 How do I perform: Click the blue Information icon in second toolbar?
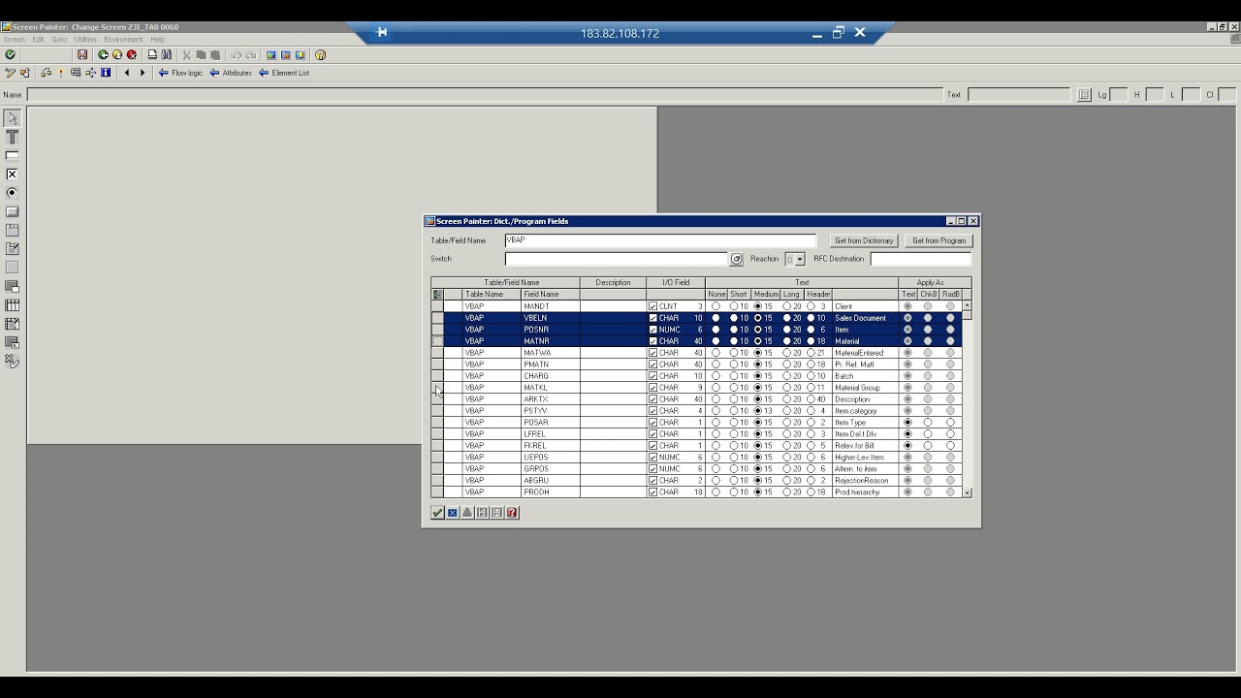[x=106, y=73]
